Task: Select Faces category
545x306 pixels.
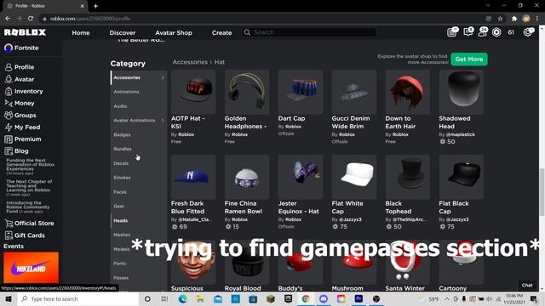Action: coord(120,192)
